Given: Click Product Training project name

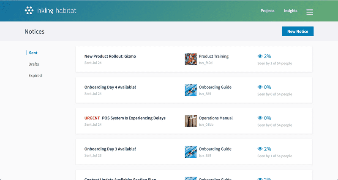Looking at the screenshot, I should pyautogui.click(x=214, y=56).
